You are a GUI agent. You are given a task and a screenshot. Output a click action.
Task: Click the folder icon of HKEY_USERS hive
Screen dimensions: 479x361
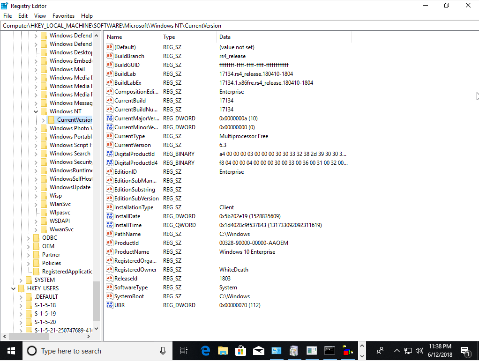coord(22,288)
